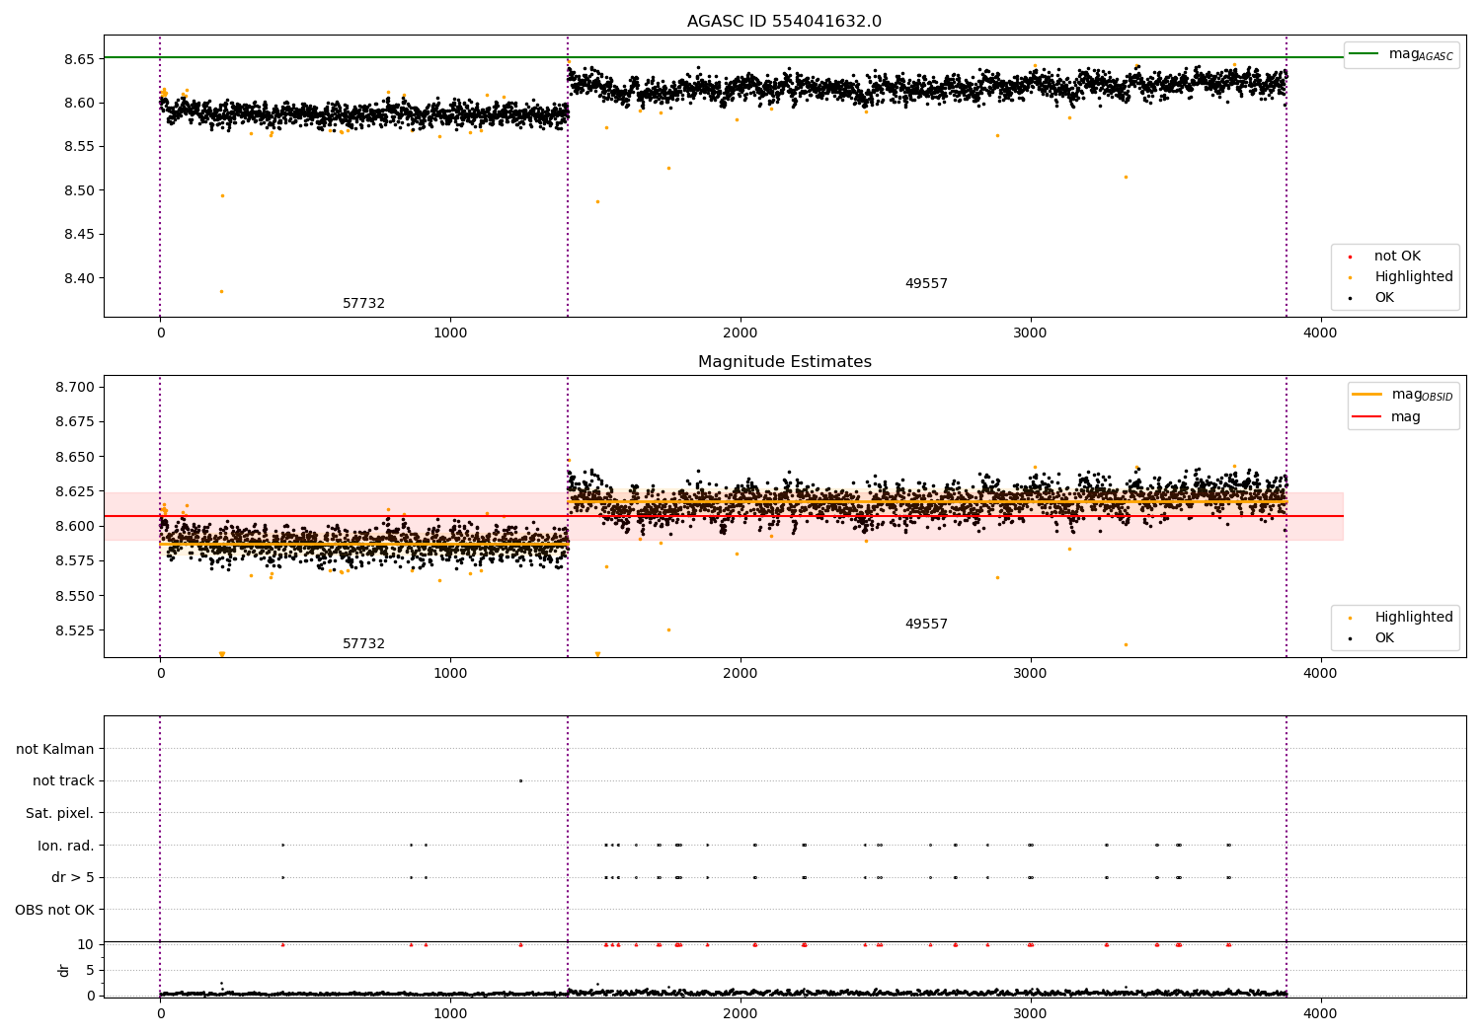Click x-axis tick 1000 in Magnitude Estimates plot
The width and height of the screenshot is (1481, 1036).
450,674
